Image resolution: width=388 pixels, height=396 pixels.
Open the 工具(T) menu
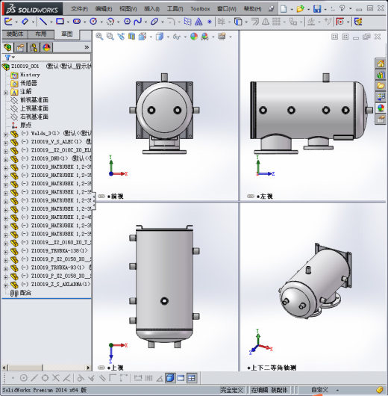[x=175, y=9]
